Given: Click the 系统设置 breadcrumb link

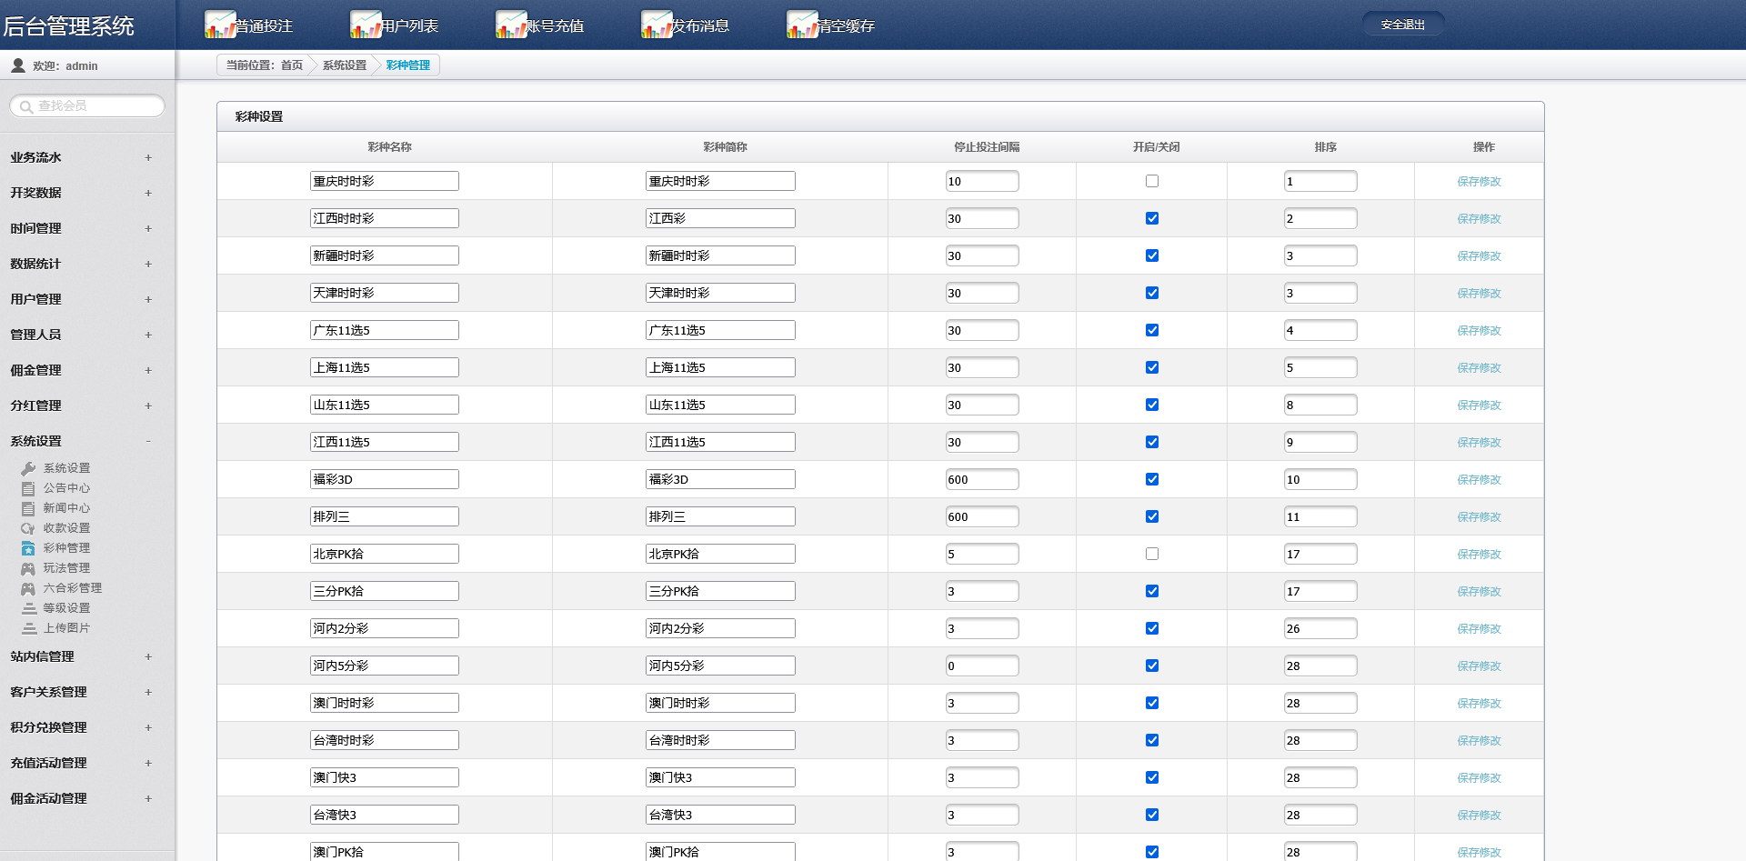Looking at the screenshot, I should pos(344,65).
